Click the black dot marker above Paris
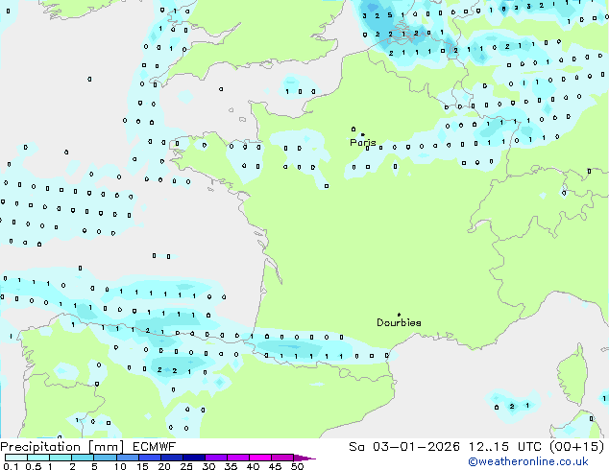609x470 pixels. tap(363, 134)
